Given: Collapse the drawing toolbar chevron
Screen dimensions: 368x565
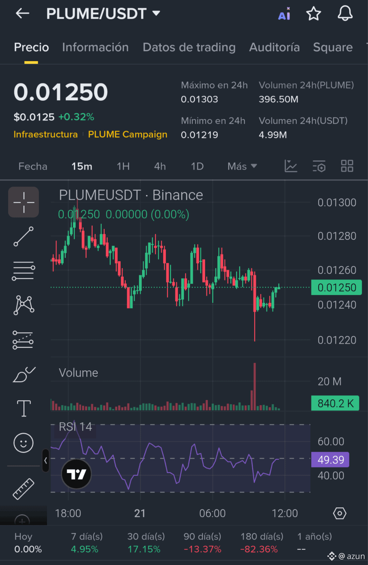Looking at the screenshot, I should point(45,461).
